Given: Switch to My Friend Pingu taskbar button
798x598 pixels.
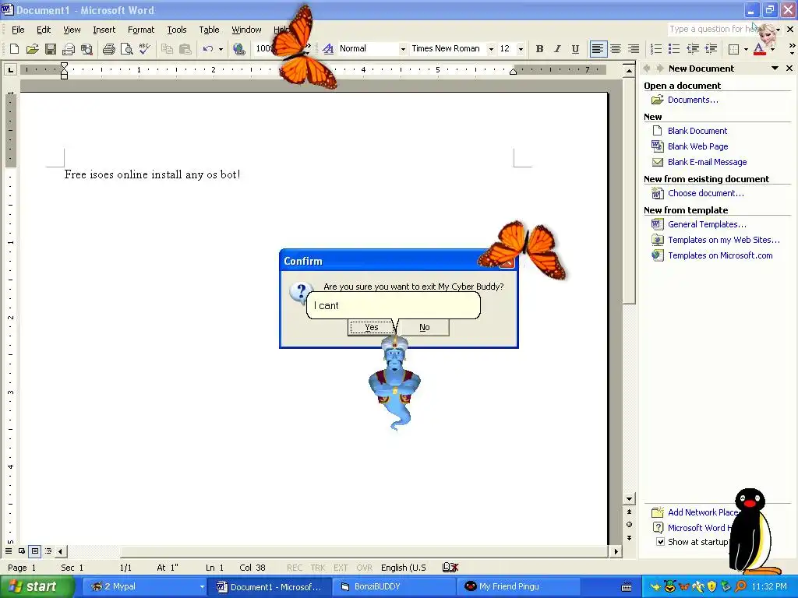Looking at the screenshot, I should [x=519, y=587].
